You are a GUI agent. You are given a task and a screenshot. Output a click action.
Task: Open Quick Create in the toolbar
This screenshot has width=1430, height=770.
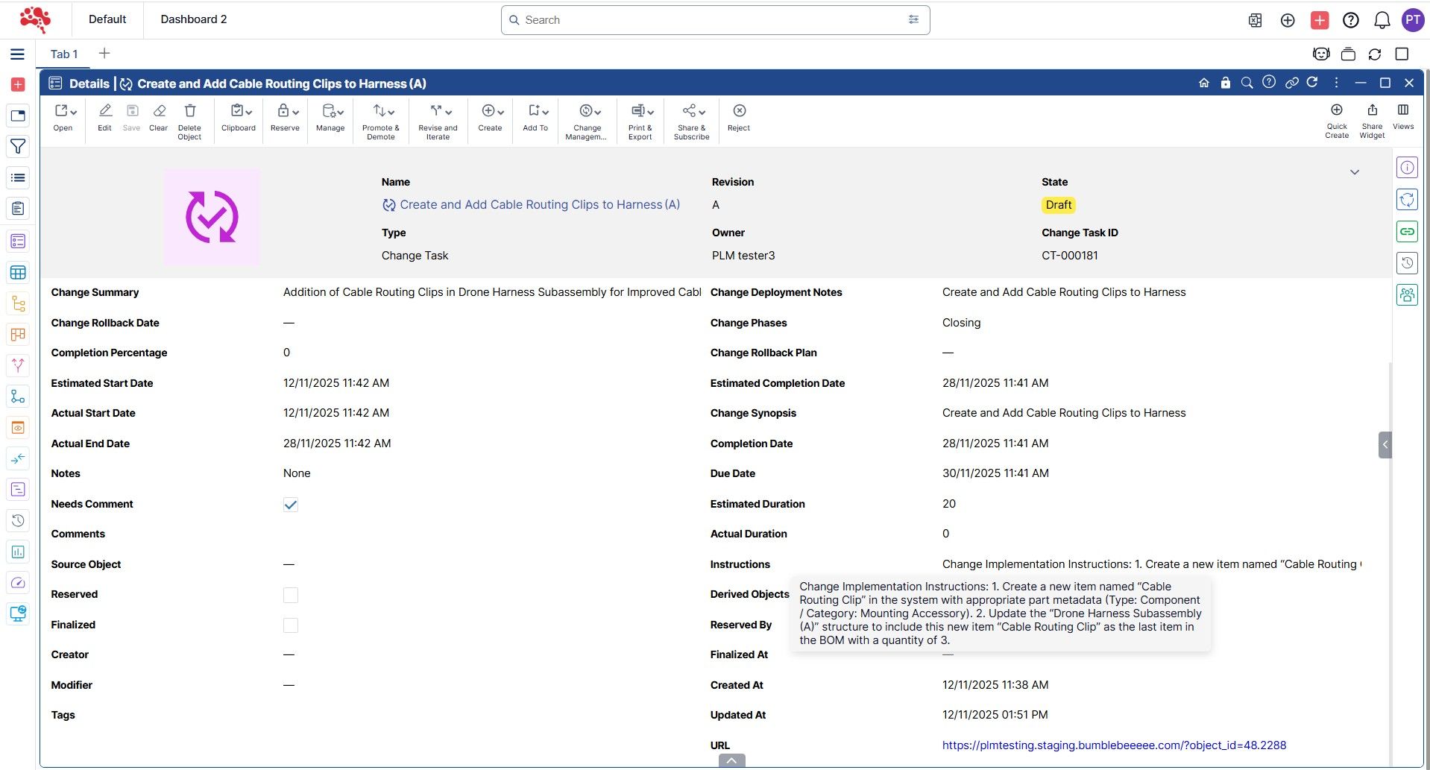pyautogui.click(x=1336, y=110)
